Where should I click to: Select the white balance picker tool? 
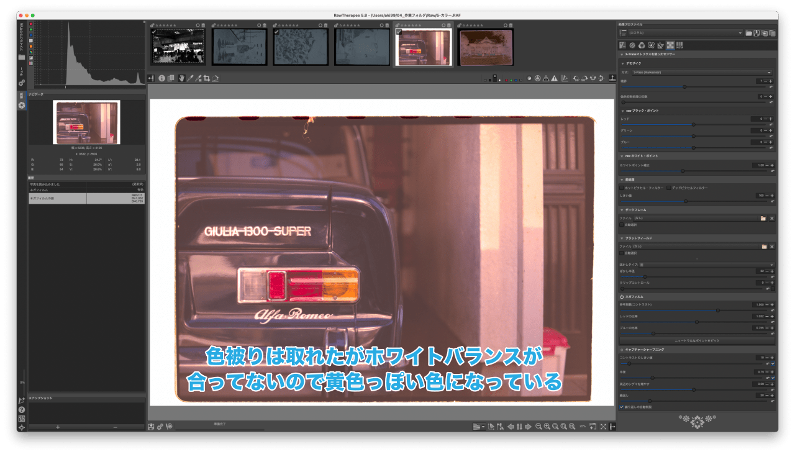coord(190,78)
